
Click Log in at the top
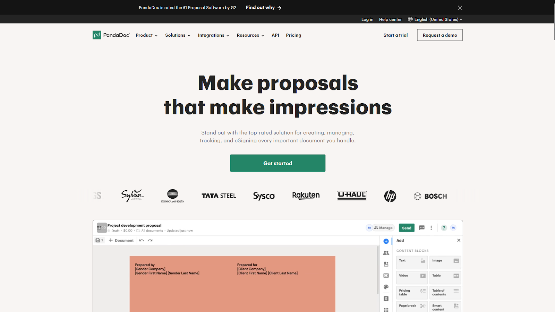367,19
